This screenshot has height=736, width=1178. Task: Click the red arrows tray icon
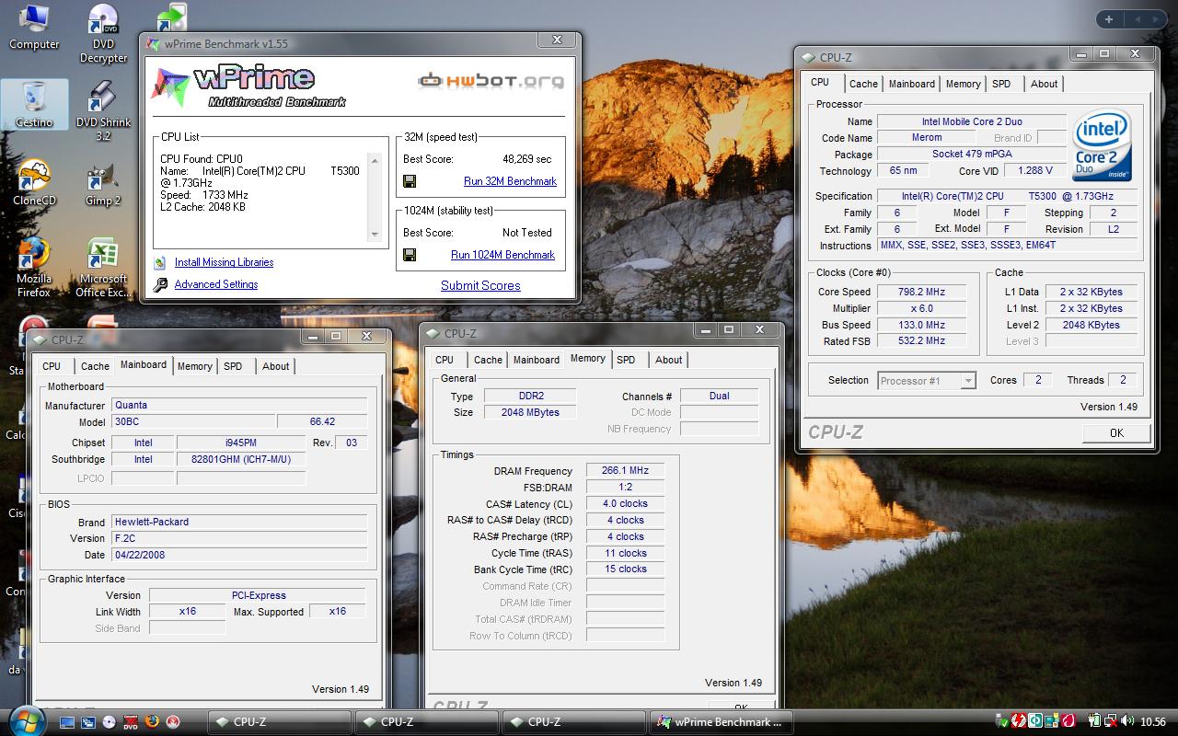pyautogui.click(x=1019, y=721)
